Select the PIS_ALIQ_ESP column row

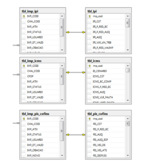click(106, 140)
